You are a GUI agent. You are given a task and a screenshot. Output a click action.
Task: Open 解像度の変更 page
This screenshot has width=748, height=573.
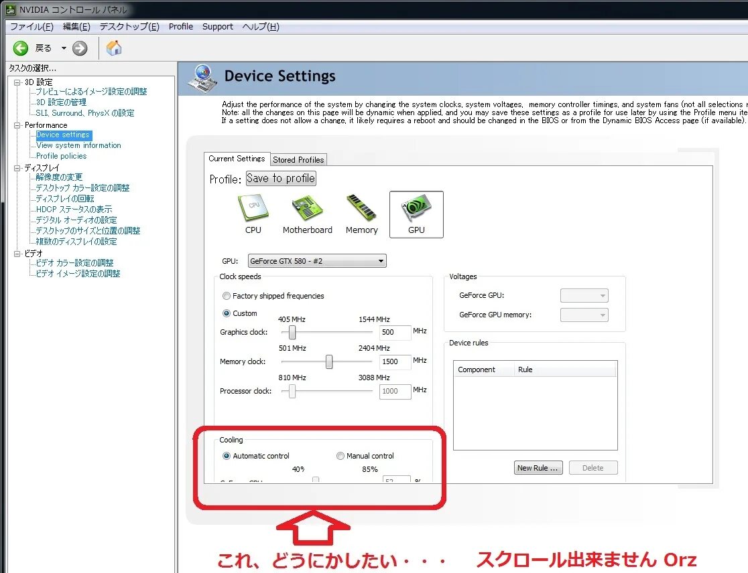59,177
